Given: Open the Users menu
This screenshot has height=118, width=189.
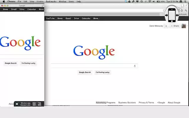Looking at the screenshot, I should pos(71,1).
